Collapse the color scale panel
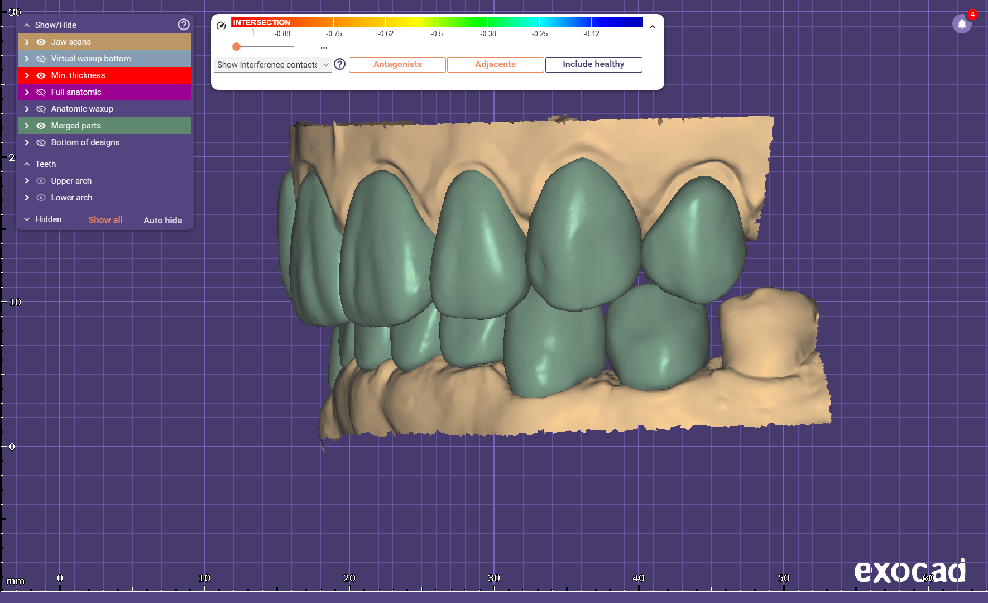 tap(652, 27)
